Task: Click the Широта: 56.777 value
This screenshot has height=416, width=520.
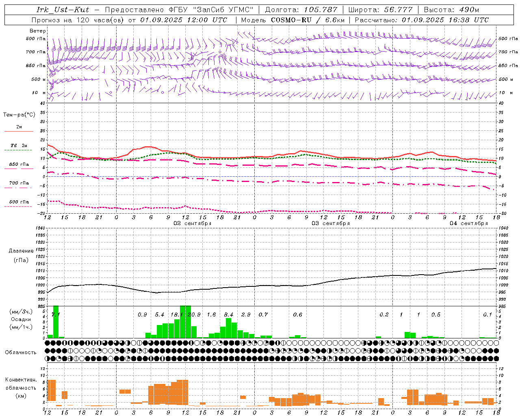Action: [381, 10]
